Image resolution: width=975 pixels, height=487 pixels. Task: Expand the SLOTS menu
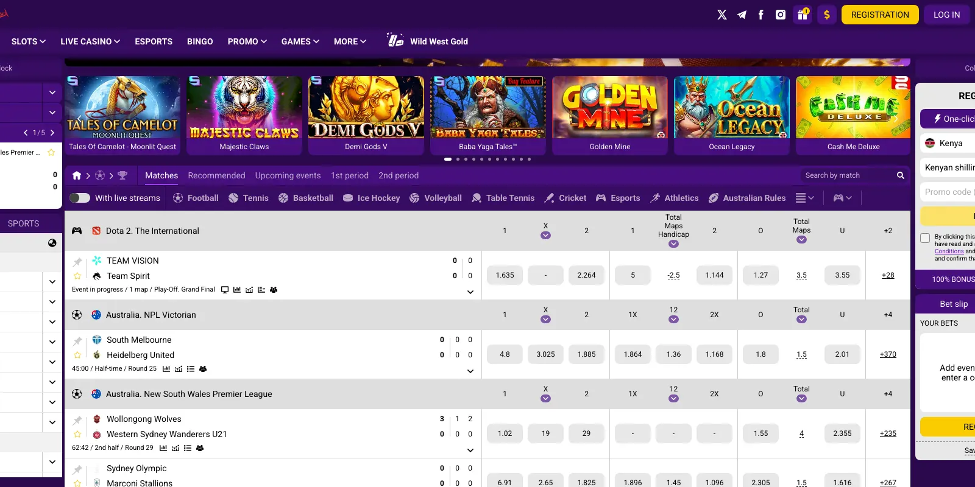28,41
